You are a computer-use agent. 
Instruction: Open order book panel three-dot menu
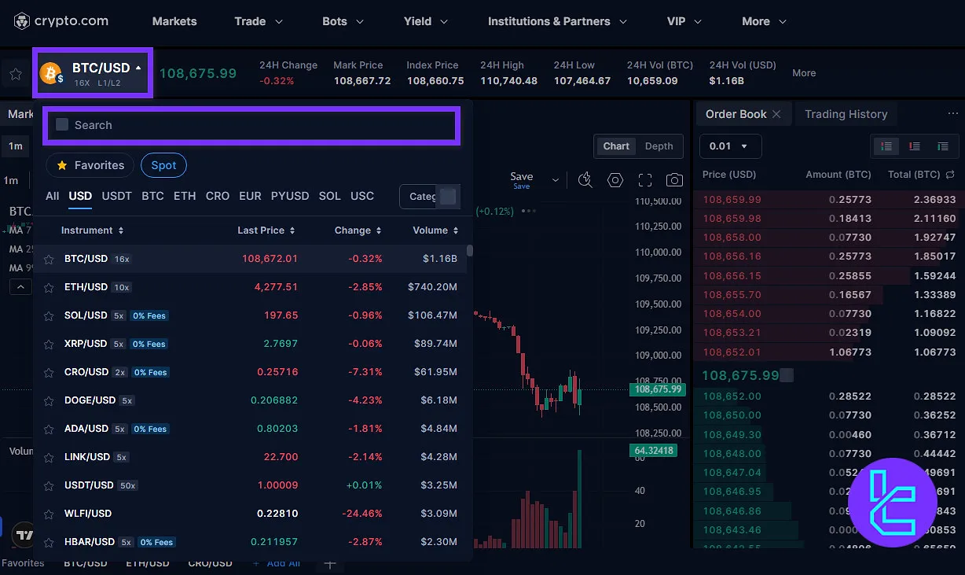pyautogui.click(x=953, y=114)
